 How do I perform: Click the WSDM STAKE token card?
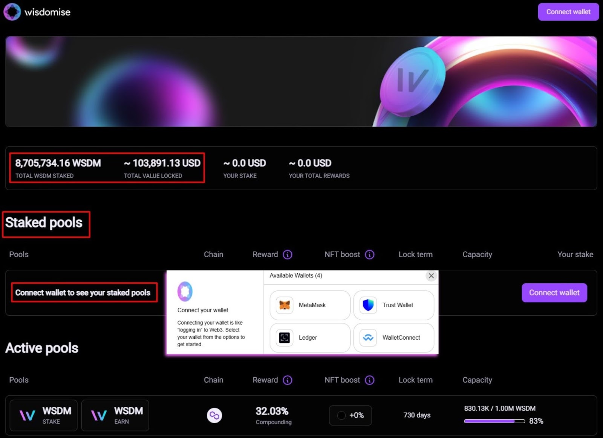coord(43,415)
